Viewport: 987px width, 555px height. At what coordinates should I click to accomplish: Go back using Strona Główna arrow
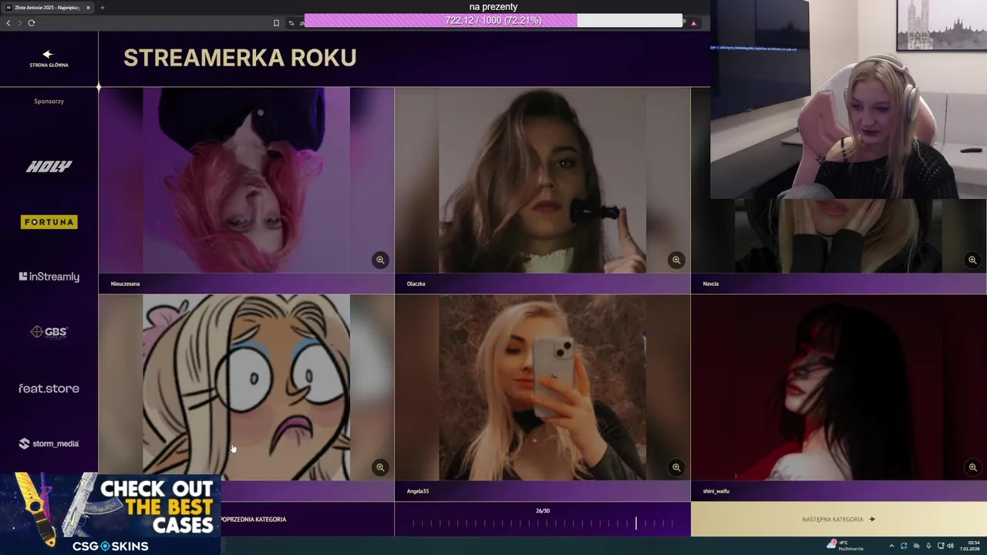pyautogui.click(x=48, y=54)
